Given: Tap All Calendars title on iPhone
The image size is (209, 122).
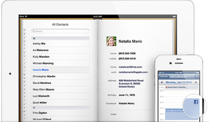Looking at the screenshot, I should [179, 77].
